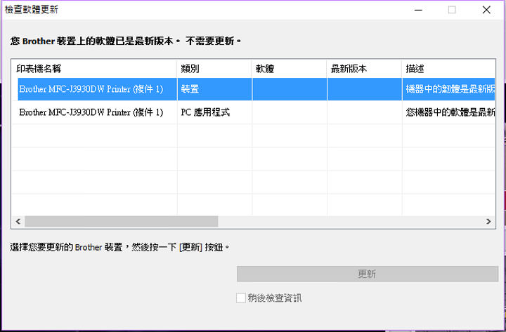Sort by 印表機名稱 column header

95,69
